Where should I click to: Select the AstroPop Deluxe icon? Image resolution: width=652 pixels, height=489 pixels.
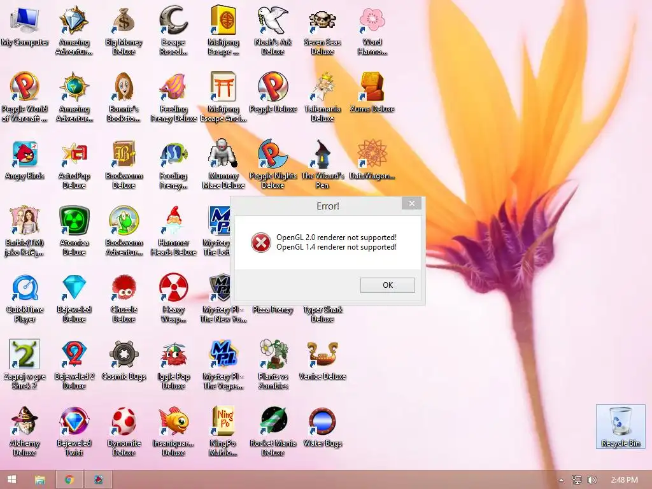(x=74, y=153)
